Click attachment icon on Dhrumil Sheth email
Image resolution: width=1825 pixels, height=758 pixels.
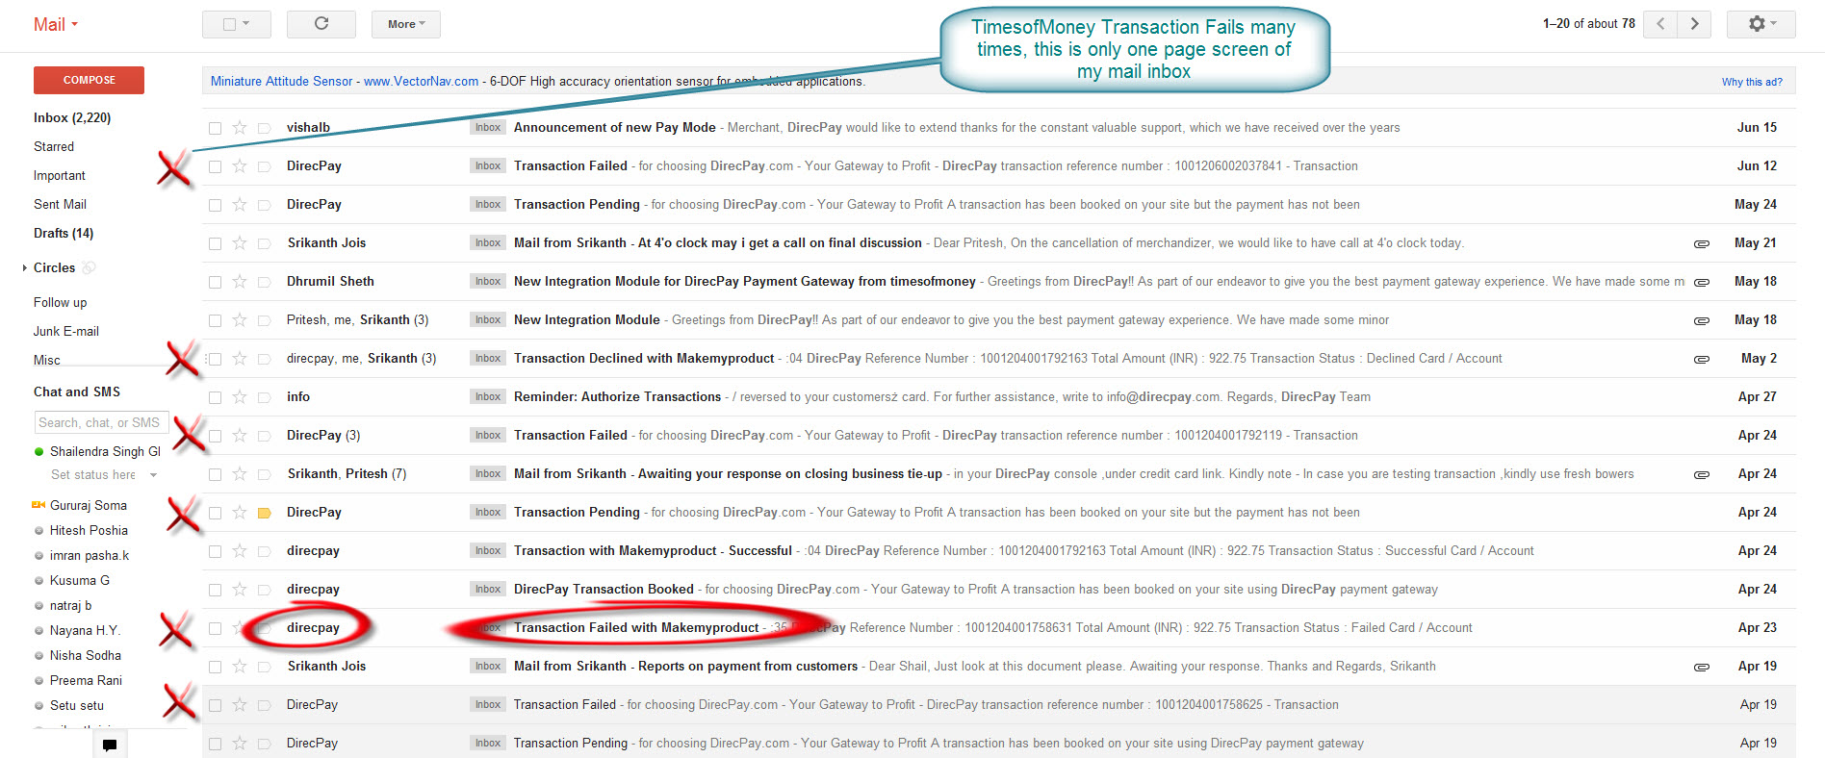[x=1702, y=282]
